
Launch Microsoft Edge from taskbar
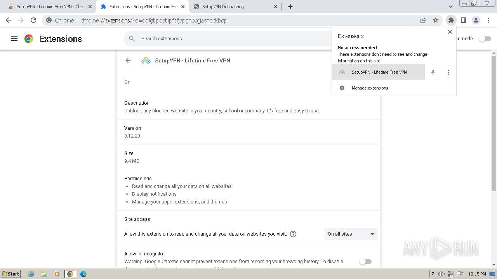(83, 274)
